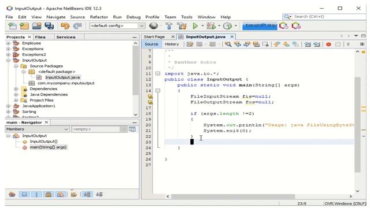The width and height of the screenshot is (370, 208).
Task: Collapse code fold at line 11
Action: click(x=158, y=73)
